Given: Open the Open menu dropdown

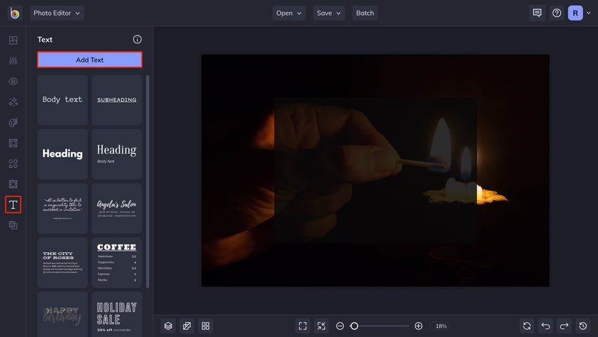Looking at the screenshot, I should 289,13.
